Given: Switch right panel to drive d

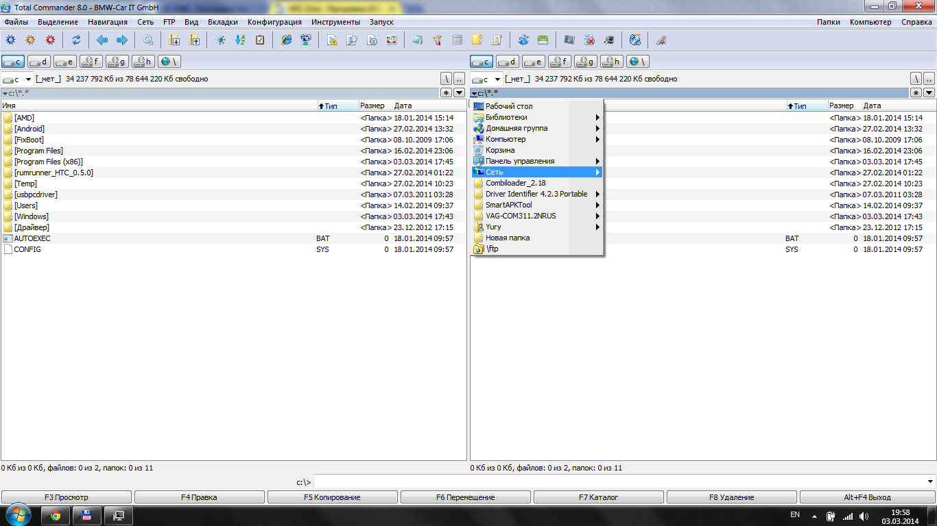Looking at the screenshot, I should pos(508,62).
